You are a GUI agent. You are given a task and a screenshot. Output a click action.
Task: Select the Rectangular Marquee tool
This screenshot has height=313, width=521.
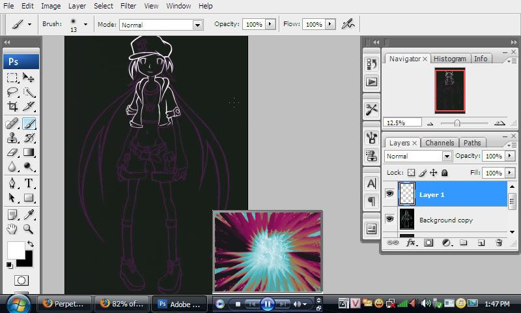pos(12,78)
